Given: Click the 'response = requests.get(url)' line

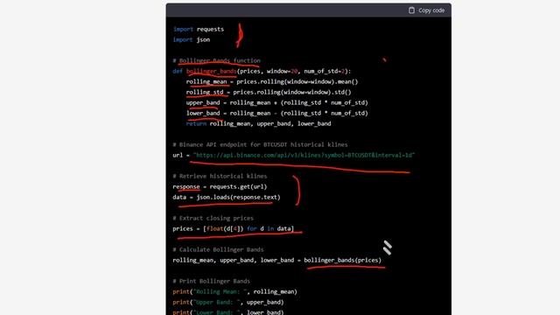Looking at the screenshot, I should click(x=220, y=186).
